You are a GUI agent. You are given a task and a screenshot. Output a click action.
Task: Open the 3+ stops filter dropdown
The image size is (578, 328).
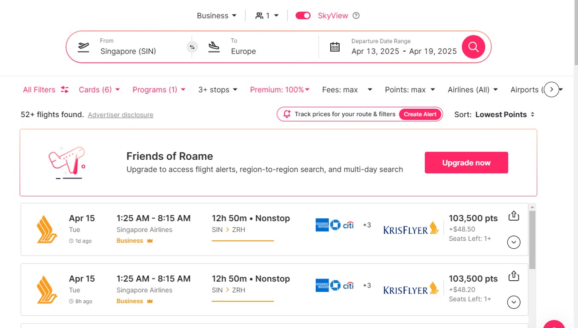click(x=217, y=90)
